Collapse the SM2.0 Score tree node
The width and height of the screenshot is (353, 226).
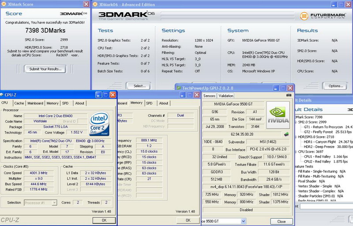(296, 122)
